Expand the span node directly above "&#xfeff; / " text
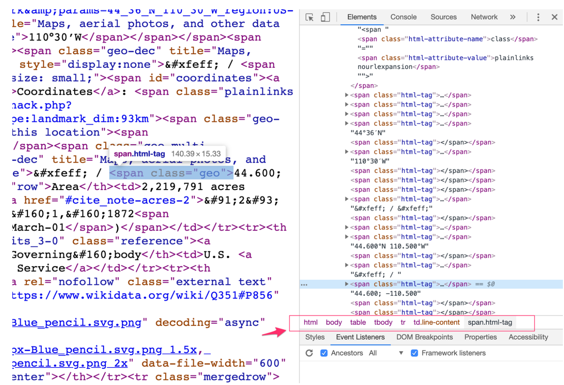 pos(347,265)
